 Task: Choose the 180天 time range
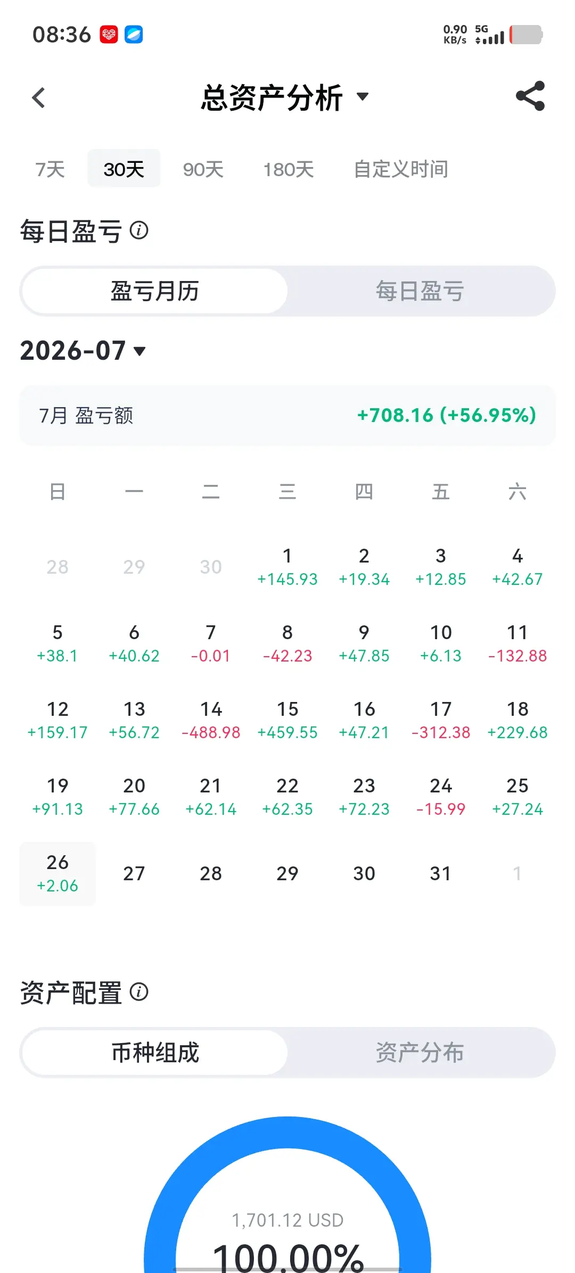(x=289, y=169)
